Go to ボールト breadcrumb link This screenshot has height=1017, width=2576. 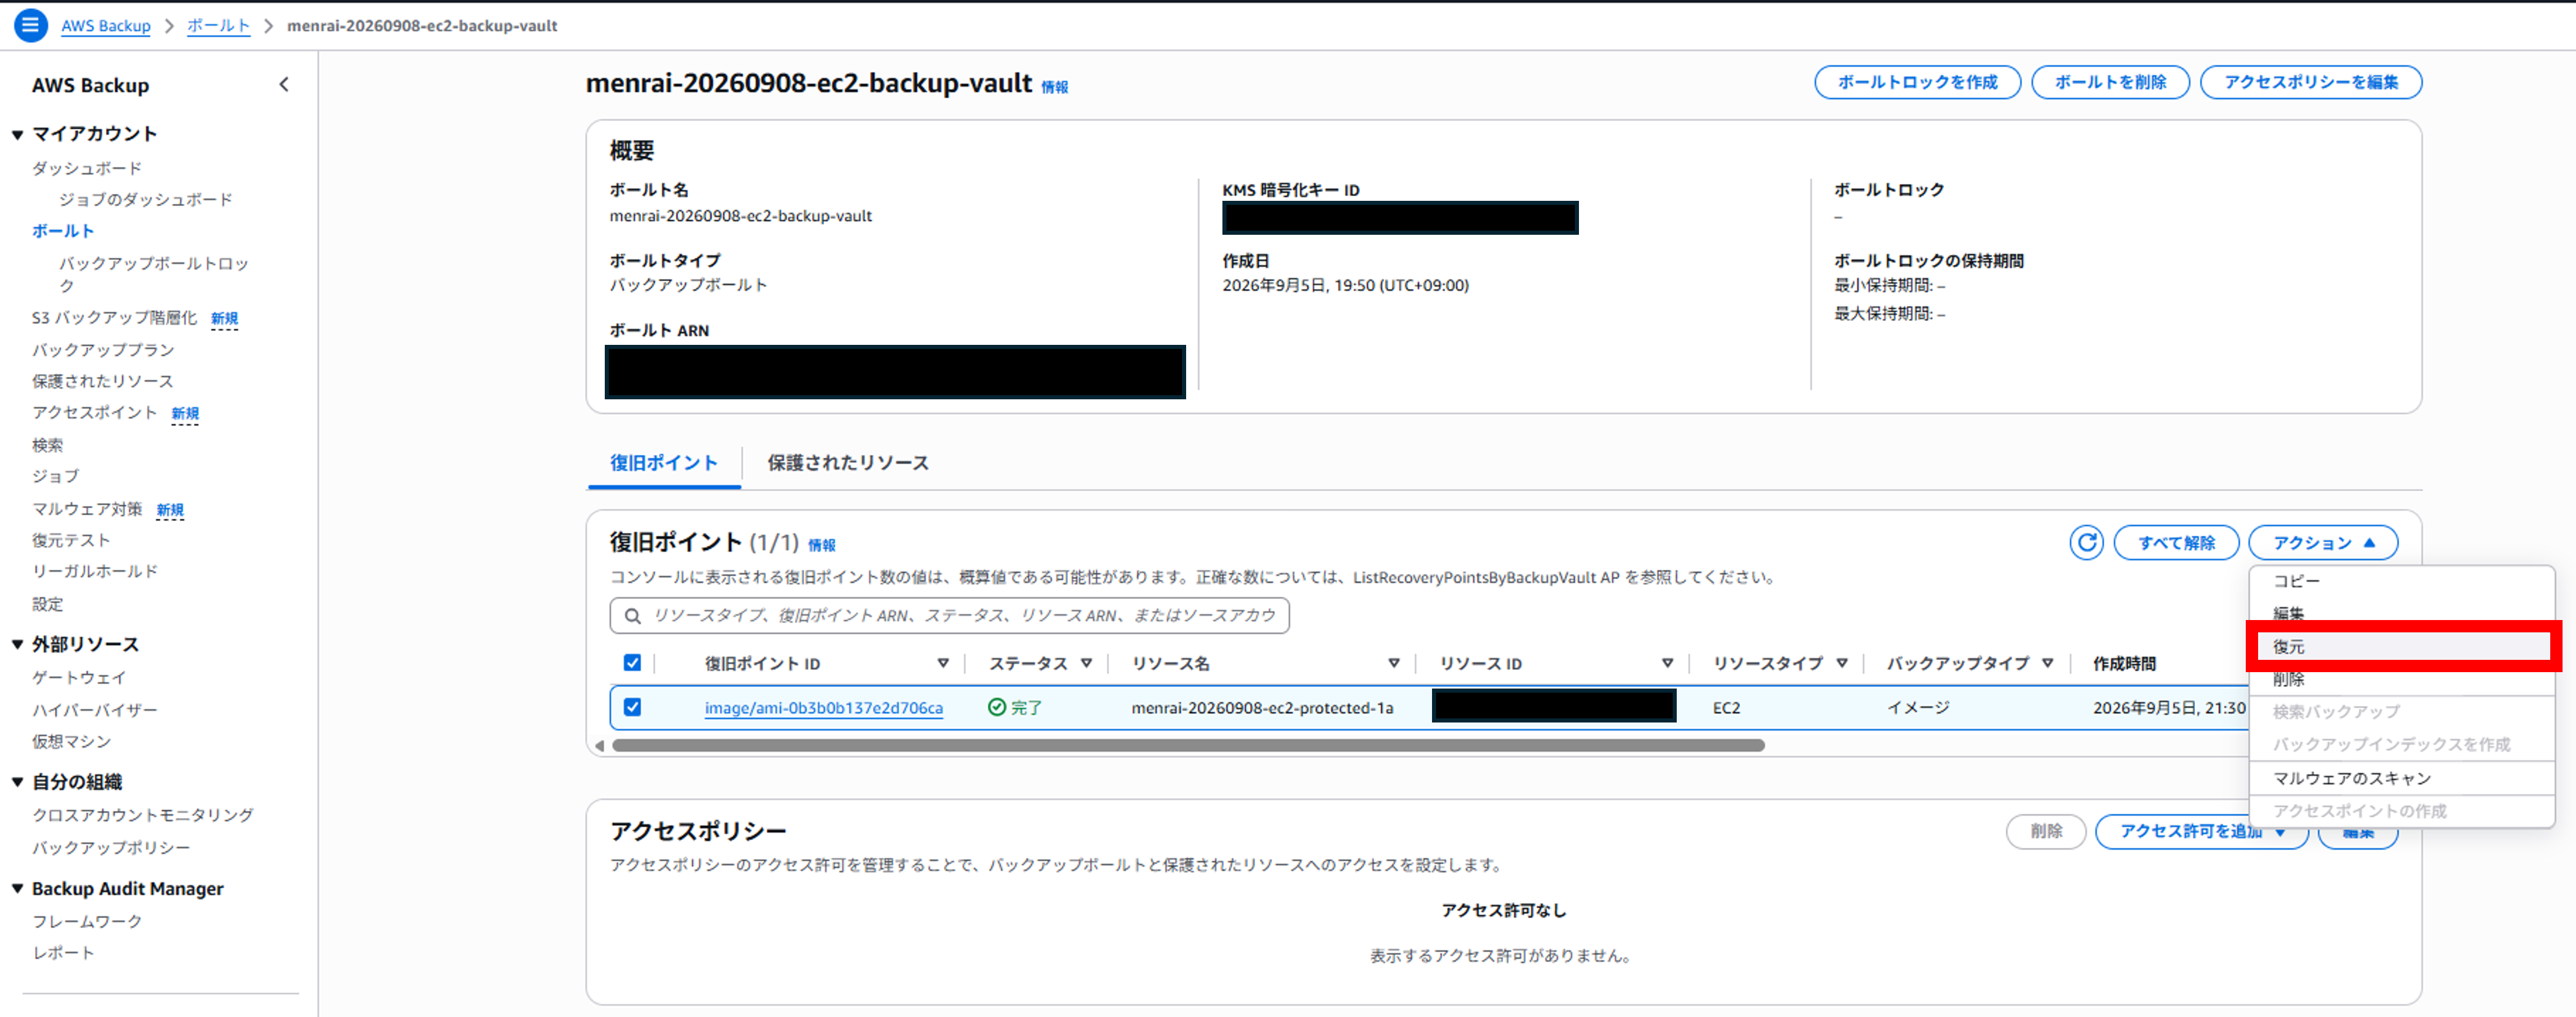[x=218, y=26]
